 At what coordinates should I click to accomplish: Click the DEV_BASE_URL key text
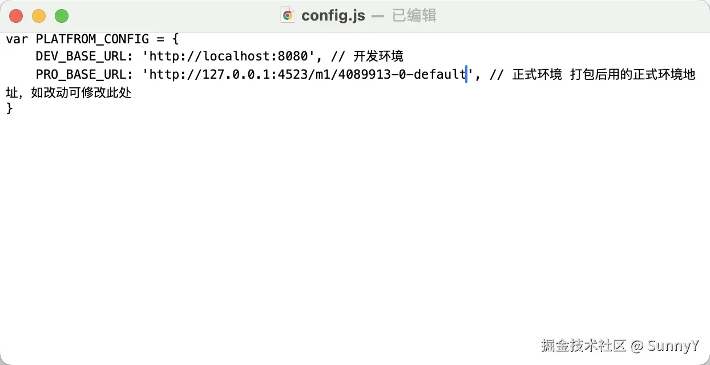pos(80,57)
